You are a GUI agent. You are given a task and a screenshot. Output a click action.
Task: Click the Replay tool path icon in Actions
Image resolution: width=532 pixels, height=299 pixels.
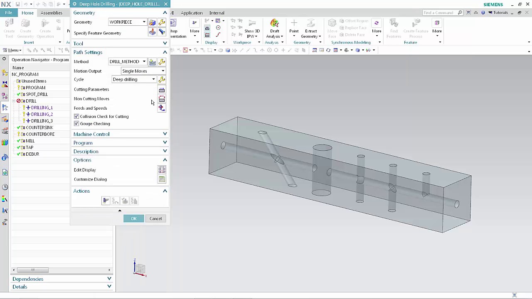[115, 201]
